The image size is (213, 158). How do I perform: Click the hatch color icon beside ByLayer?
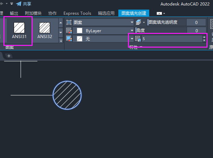(x=69, y=31)
